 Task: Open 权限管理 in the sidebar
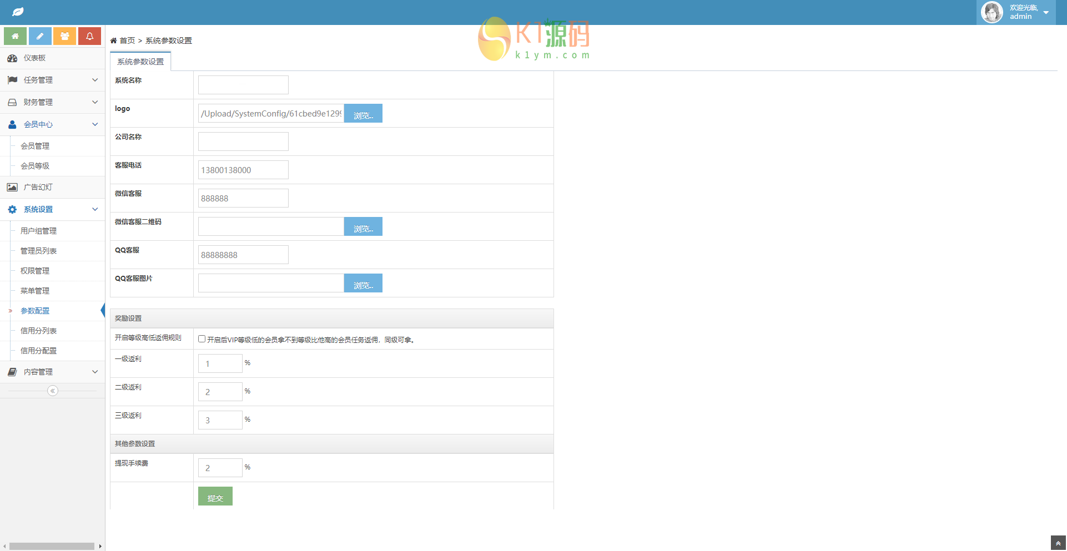coord(35,271)
